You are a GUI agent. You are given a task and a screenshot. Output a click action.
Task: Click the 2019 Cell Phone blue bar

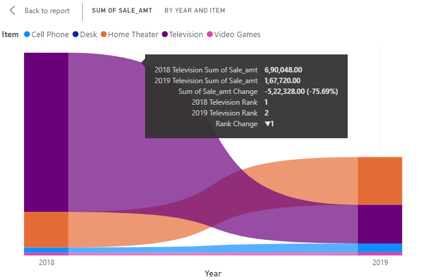(379, 248)
